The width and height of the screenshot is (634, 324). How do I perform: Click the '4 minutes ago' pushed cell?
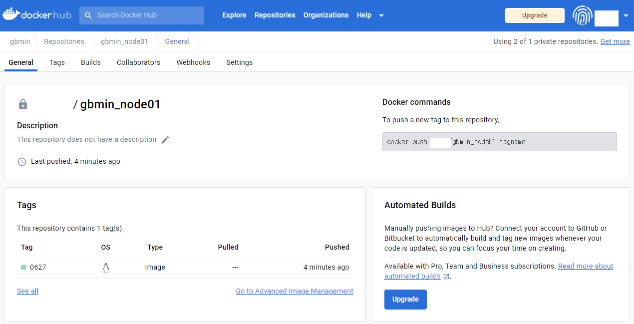326,267
